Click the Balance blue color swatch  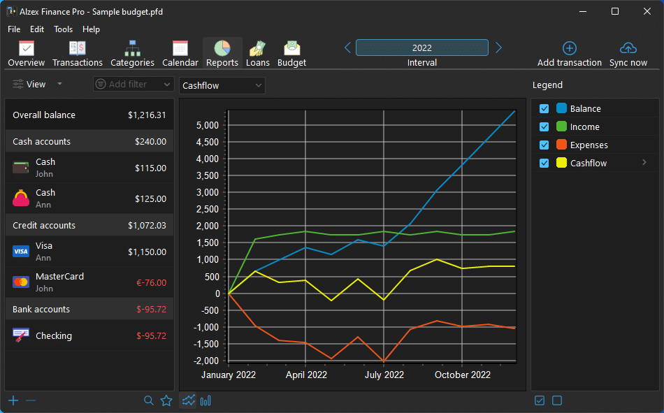coord(561,108)
